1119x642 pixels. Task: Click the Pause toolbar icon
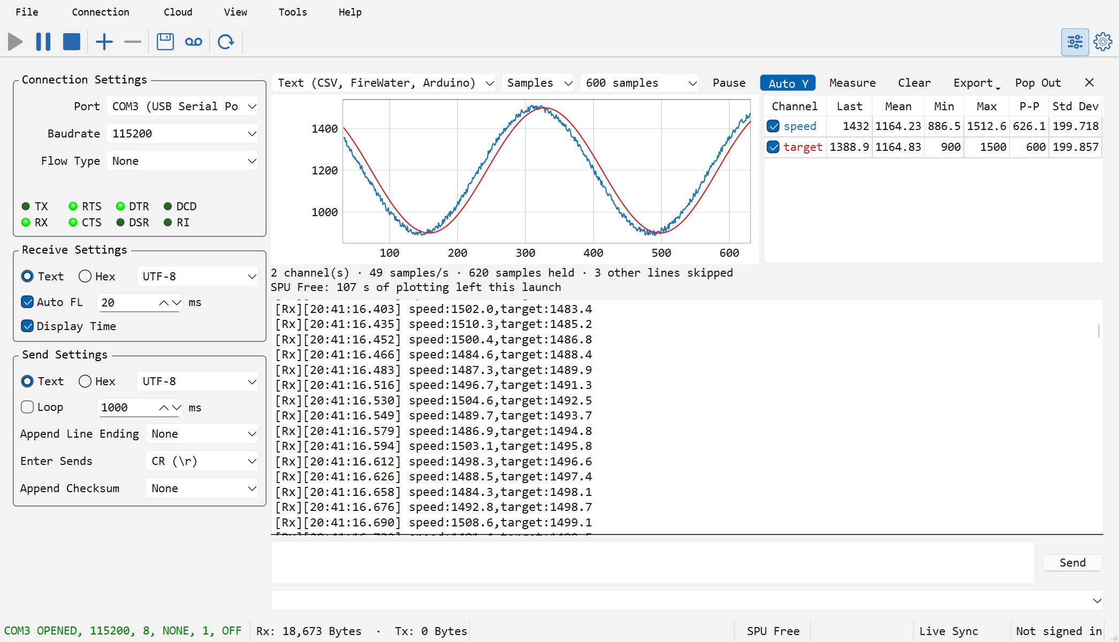[x=43, y=42]
